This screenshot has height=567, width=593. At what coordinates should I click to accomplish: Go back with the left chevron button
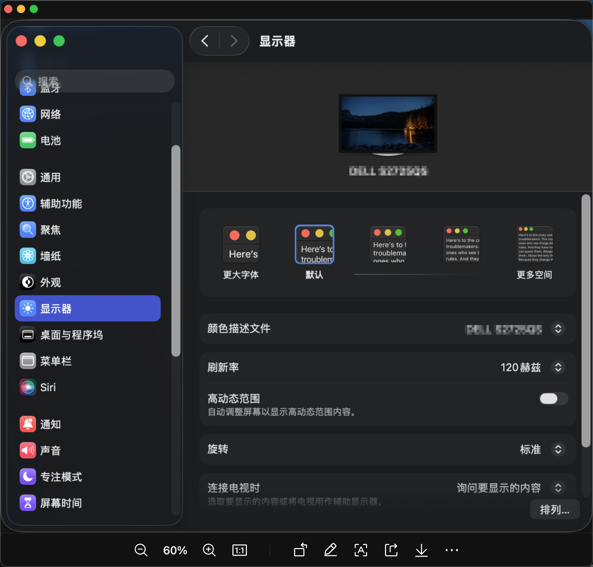205,41
